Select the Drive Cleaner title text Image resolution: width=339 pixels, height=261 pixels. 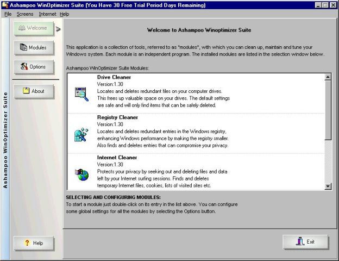click(114, 77)
